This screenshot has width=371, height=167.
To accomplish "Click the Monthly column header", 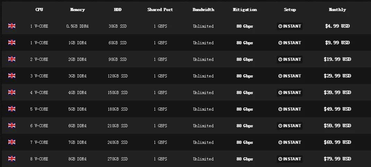I will point(337,10).
